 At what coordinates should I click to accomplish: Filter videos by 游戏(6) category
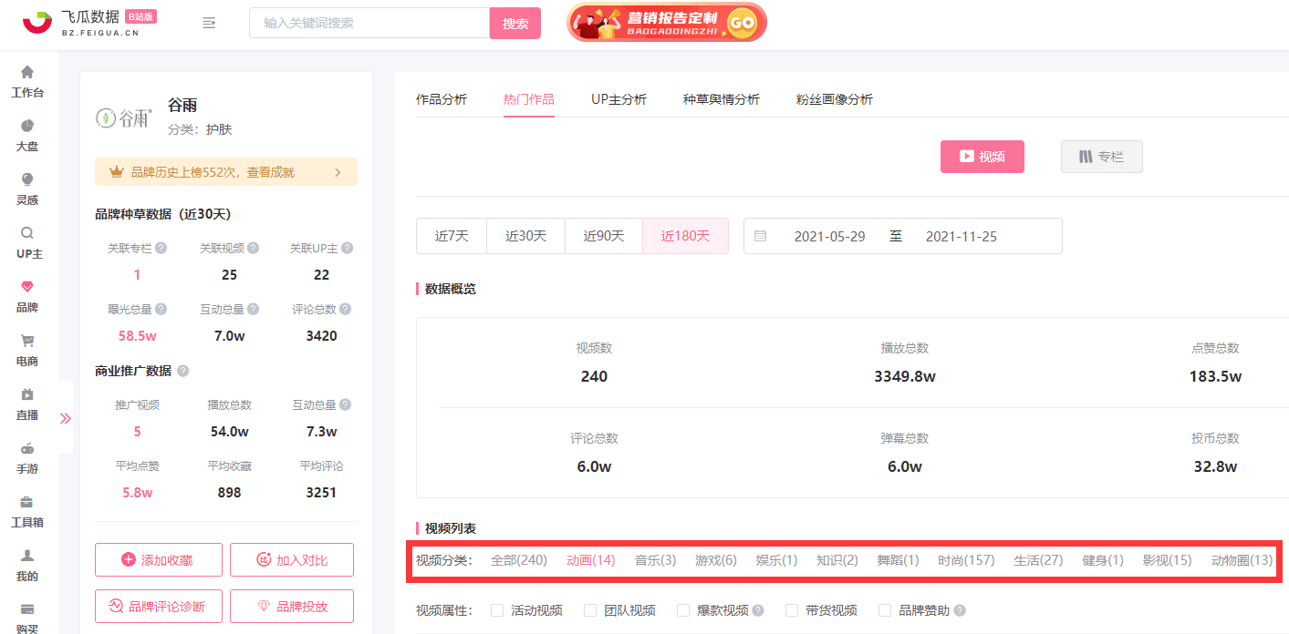pyautogui.click(x=716, y=560)
